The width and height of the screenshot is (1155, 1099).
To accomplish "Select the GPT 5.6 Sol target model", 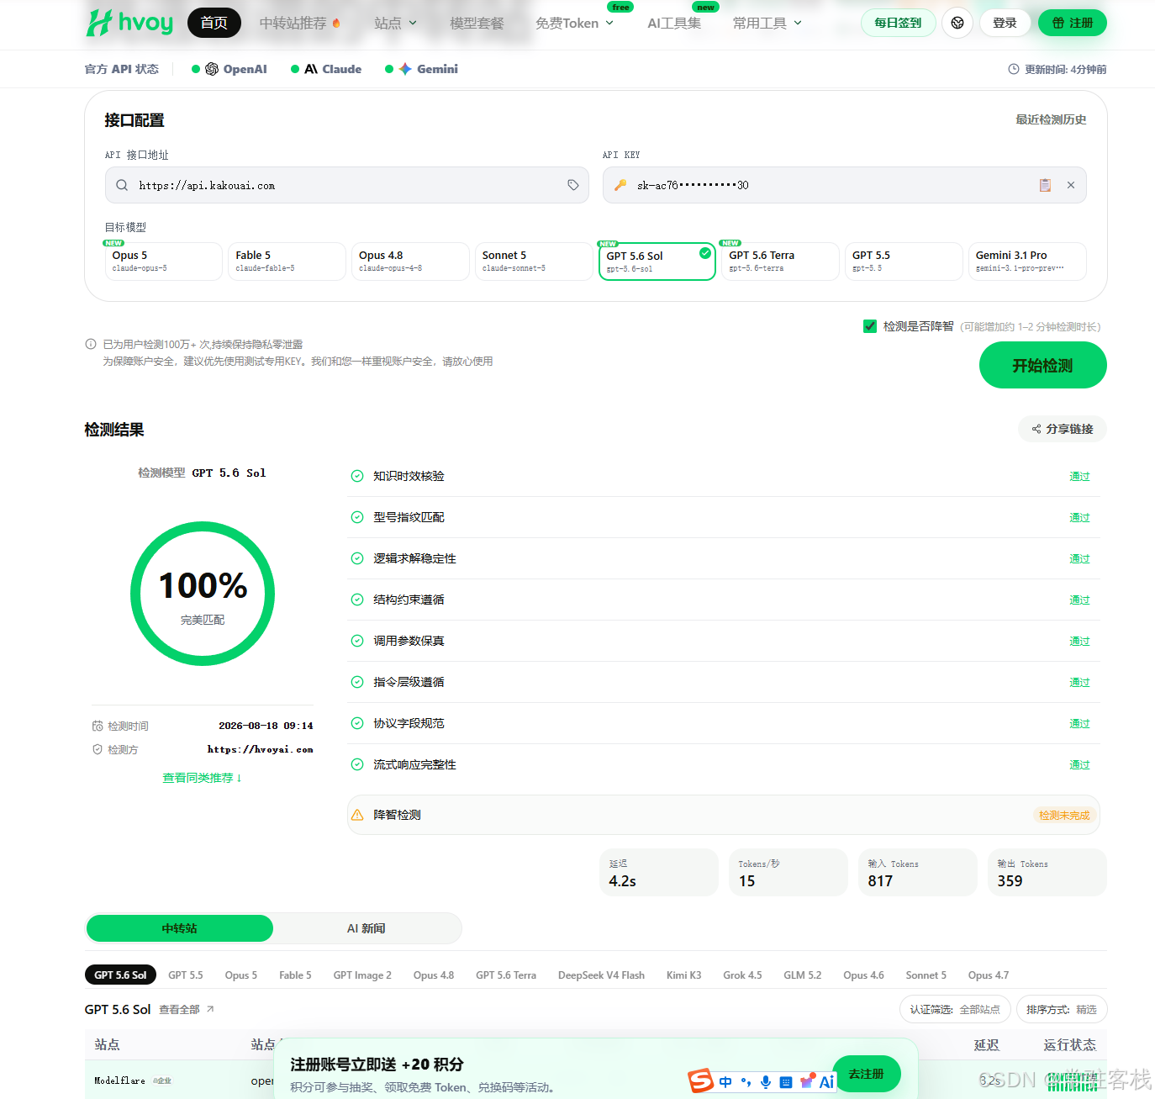I will point(657,261).
